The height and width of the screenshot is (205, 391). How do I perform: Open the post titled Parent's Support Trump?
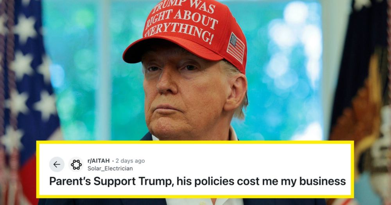[197, 181]
